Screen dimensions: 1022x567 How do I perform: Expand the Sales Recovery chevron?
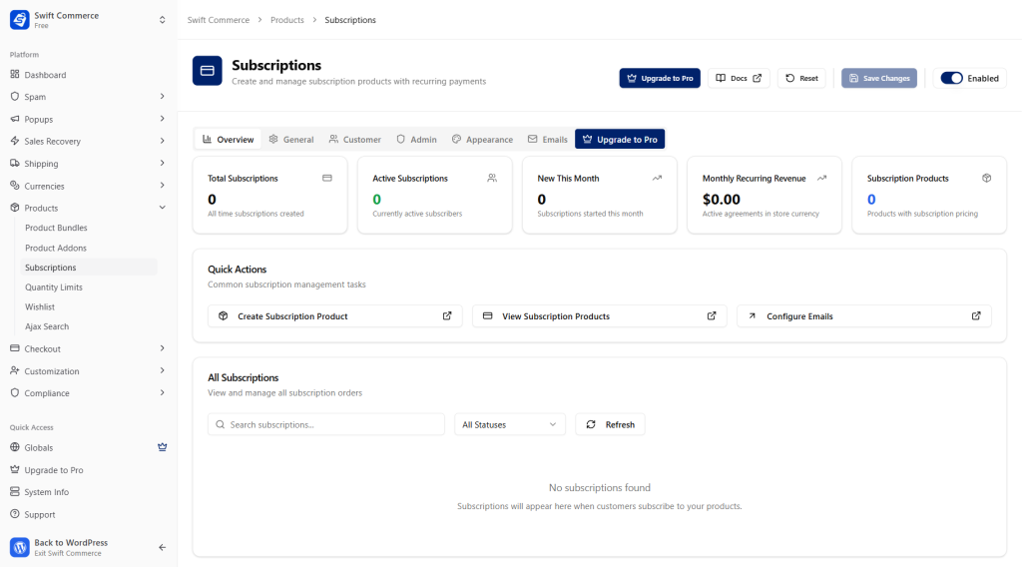[x=163, y=141]
